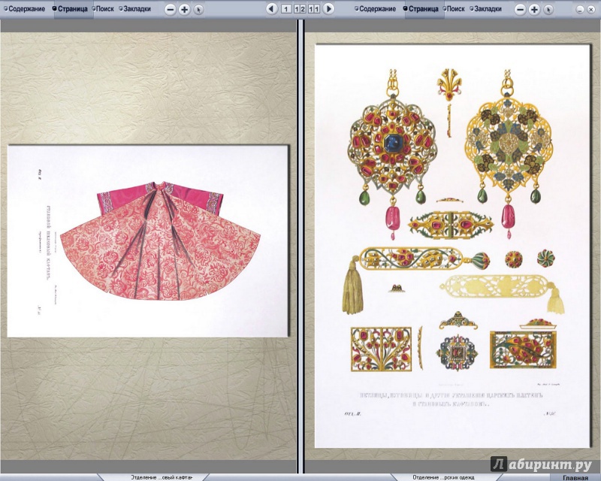The width and height of the screenshot is (601, 481).
Task: Zoom in the right pane page
Action: click(534, 10)
